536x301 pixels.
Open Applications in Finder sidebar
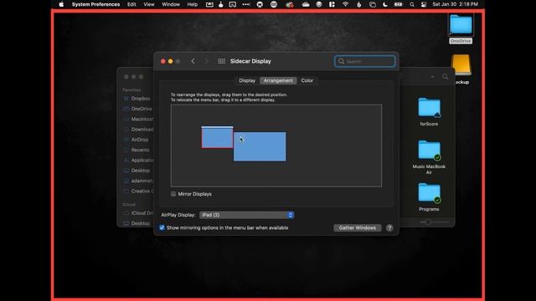(x=137, y=160)
